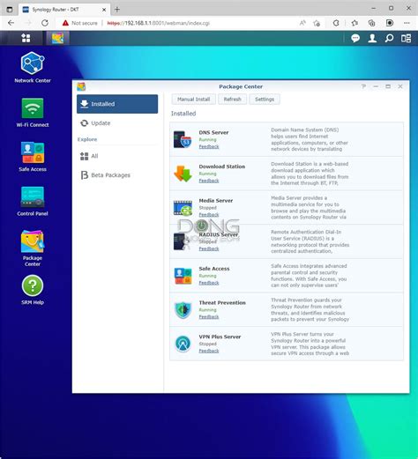The height and width of the screenshot is (459, 418).
Task: Open Control Panel desktop shortcut
Action: pos(33,201)
